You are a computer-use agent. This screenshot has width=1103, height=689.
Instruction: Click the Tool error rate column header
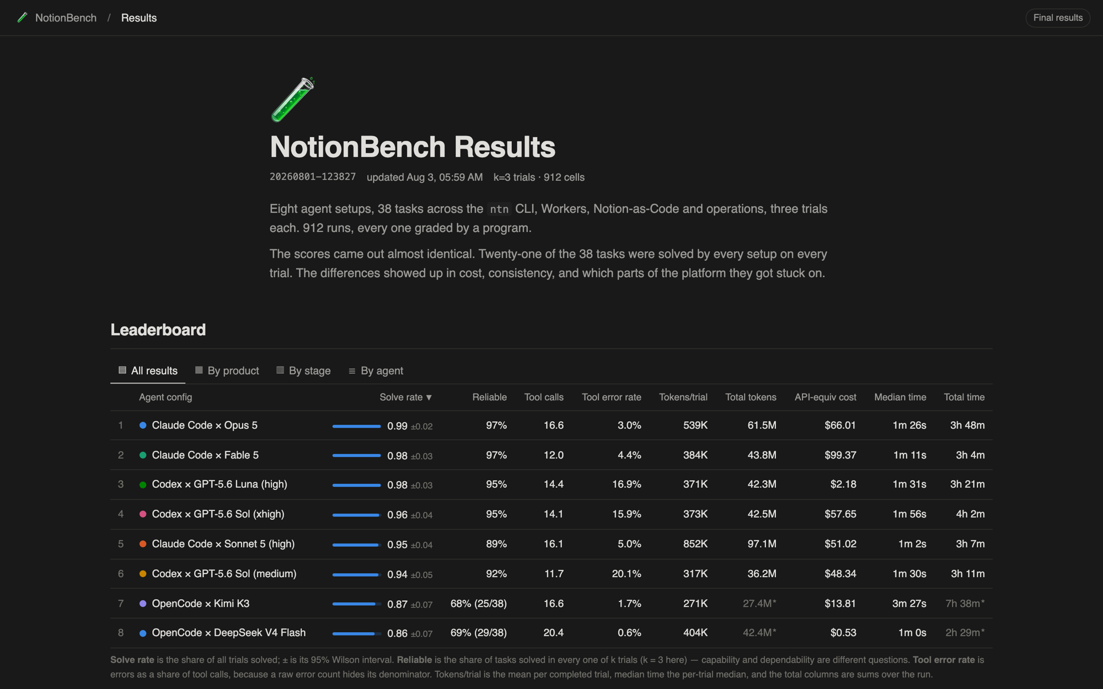click(x=611, y=397)
